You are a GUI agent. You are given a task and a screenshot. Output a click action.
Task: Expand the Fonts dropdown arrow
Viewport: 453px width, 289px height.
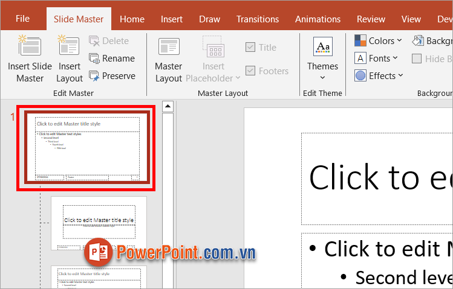(x=395, y=58)
